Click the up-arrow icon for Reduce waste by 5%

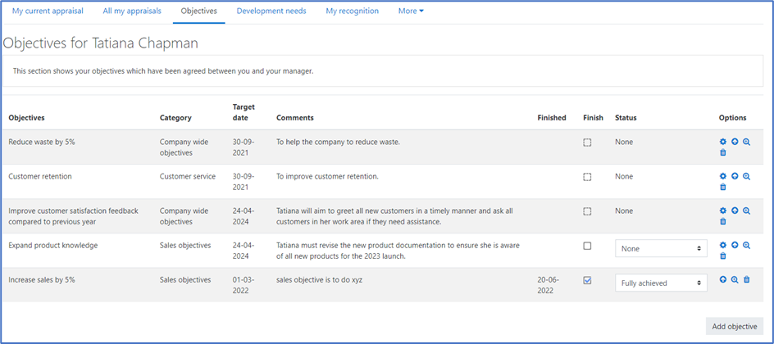pos(735,142)
